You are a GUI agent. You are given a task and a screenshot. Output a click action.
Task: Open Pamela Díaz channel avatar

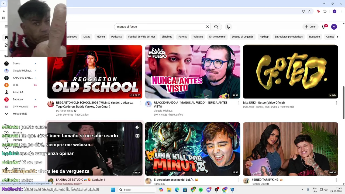pos(246,181)
